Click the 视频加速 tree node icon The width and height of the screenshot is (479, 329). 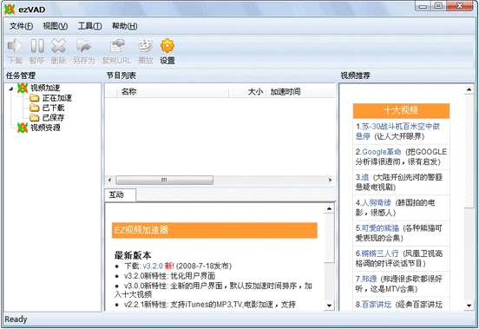(x=23, y=88)
